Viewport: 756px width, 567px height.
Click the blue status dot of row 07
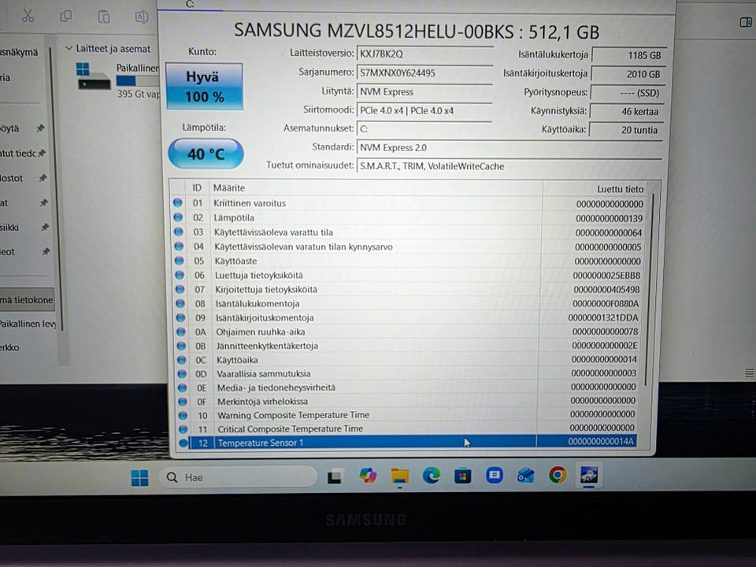pos(180,289)
